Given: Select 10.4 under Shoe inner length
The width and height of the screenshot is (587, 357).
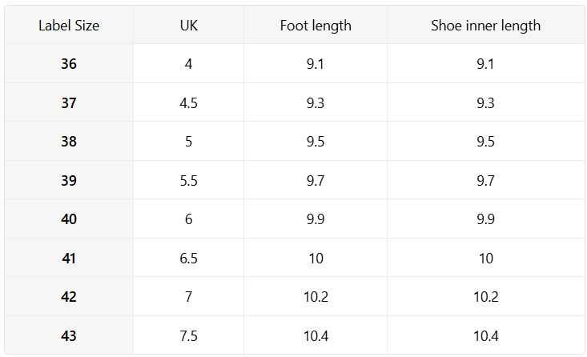Looking at the screenshot, I should coord(485,336).
